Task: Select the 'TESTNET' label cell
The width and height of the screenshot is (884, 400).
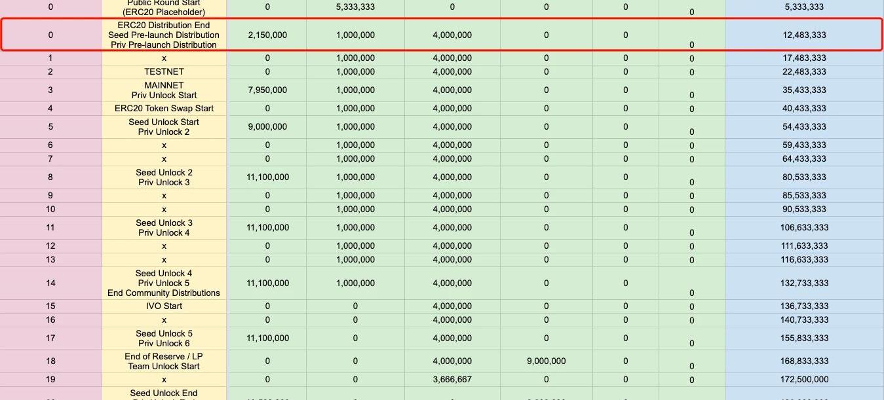Action: (x=164, y=71)
